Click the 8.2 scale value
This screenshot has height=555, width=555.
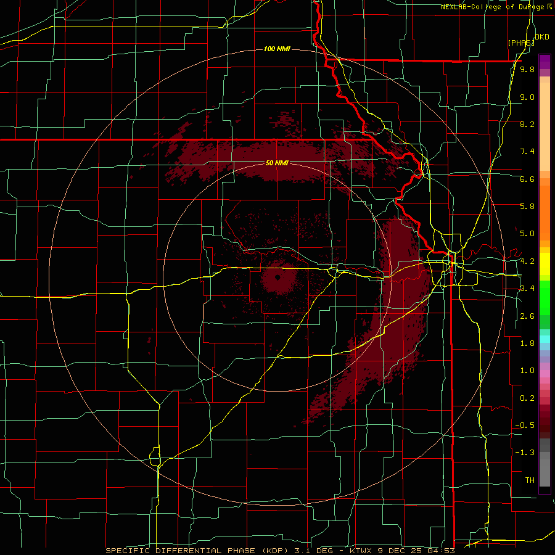[527, 124]
